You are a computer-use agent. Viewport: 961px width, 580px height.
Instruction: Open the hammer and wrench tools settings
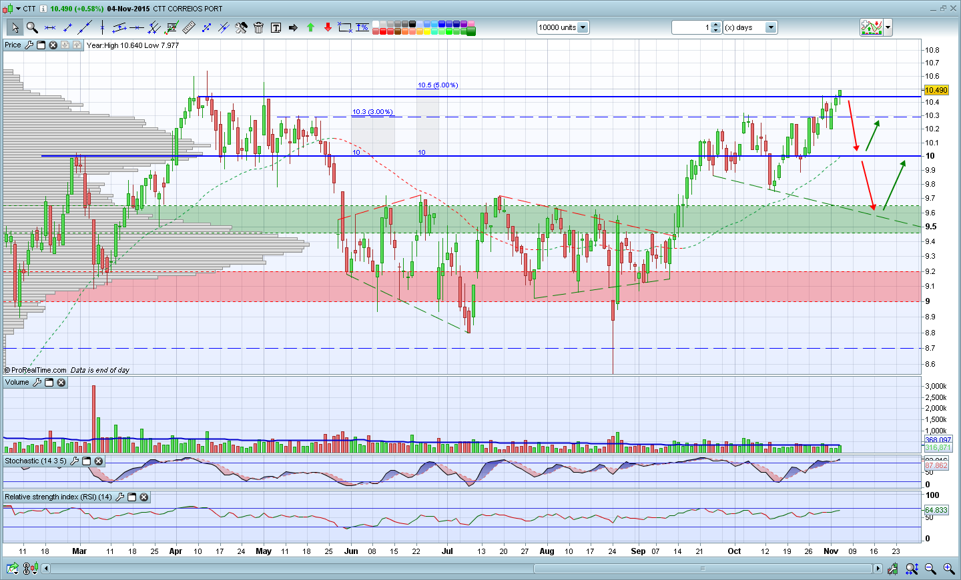point(241,27)
